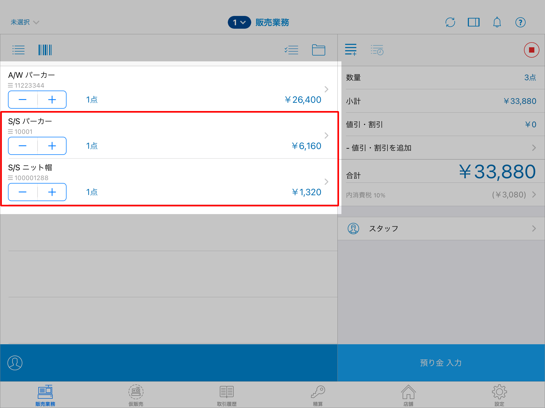Click the A/W パーカー product name
The width and height of the screenshot is (545, 408).
click(31, 75)
